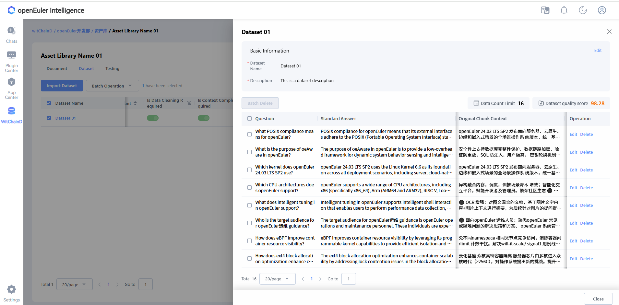Select page 1 in background list pagination
The image size is (619, 305).
coord(109,284)
